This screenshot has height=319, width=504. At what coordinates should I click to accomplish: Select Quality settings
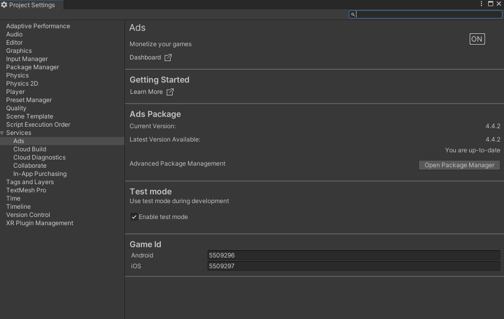pyautogui.click(x=16, y=108)
